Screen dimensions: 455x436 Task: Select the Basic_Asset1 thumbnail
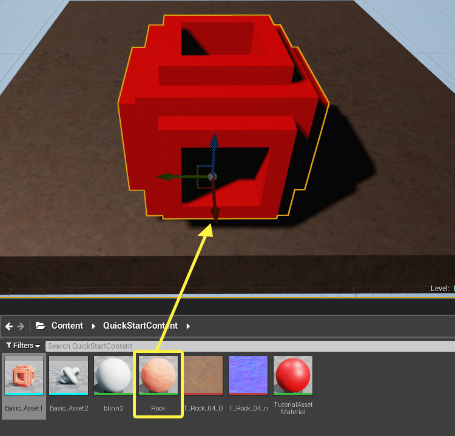[x=24, y=375]
